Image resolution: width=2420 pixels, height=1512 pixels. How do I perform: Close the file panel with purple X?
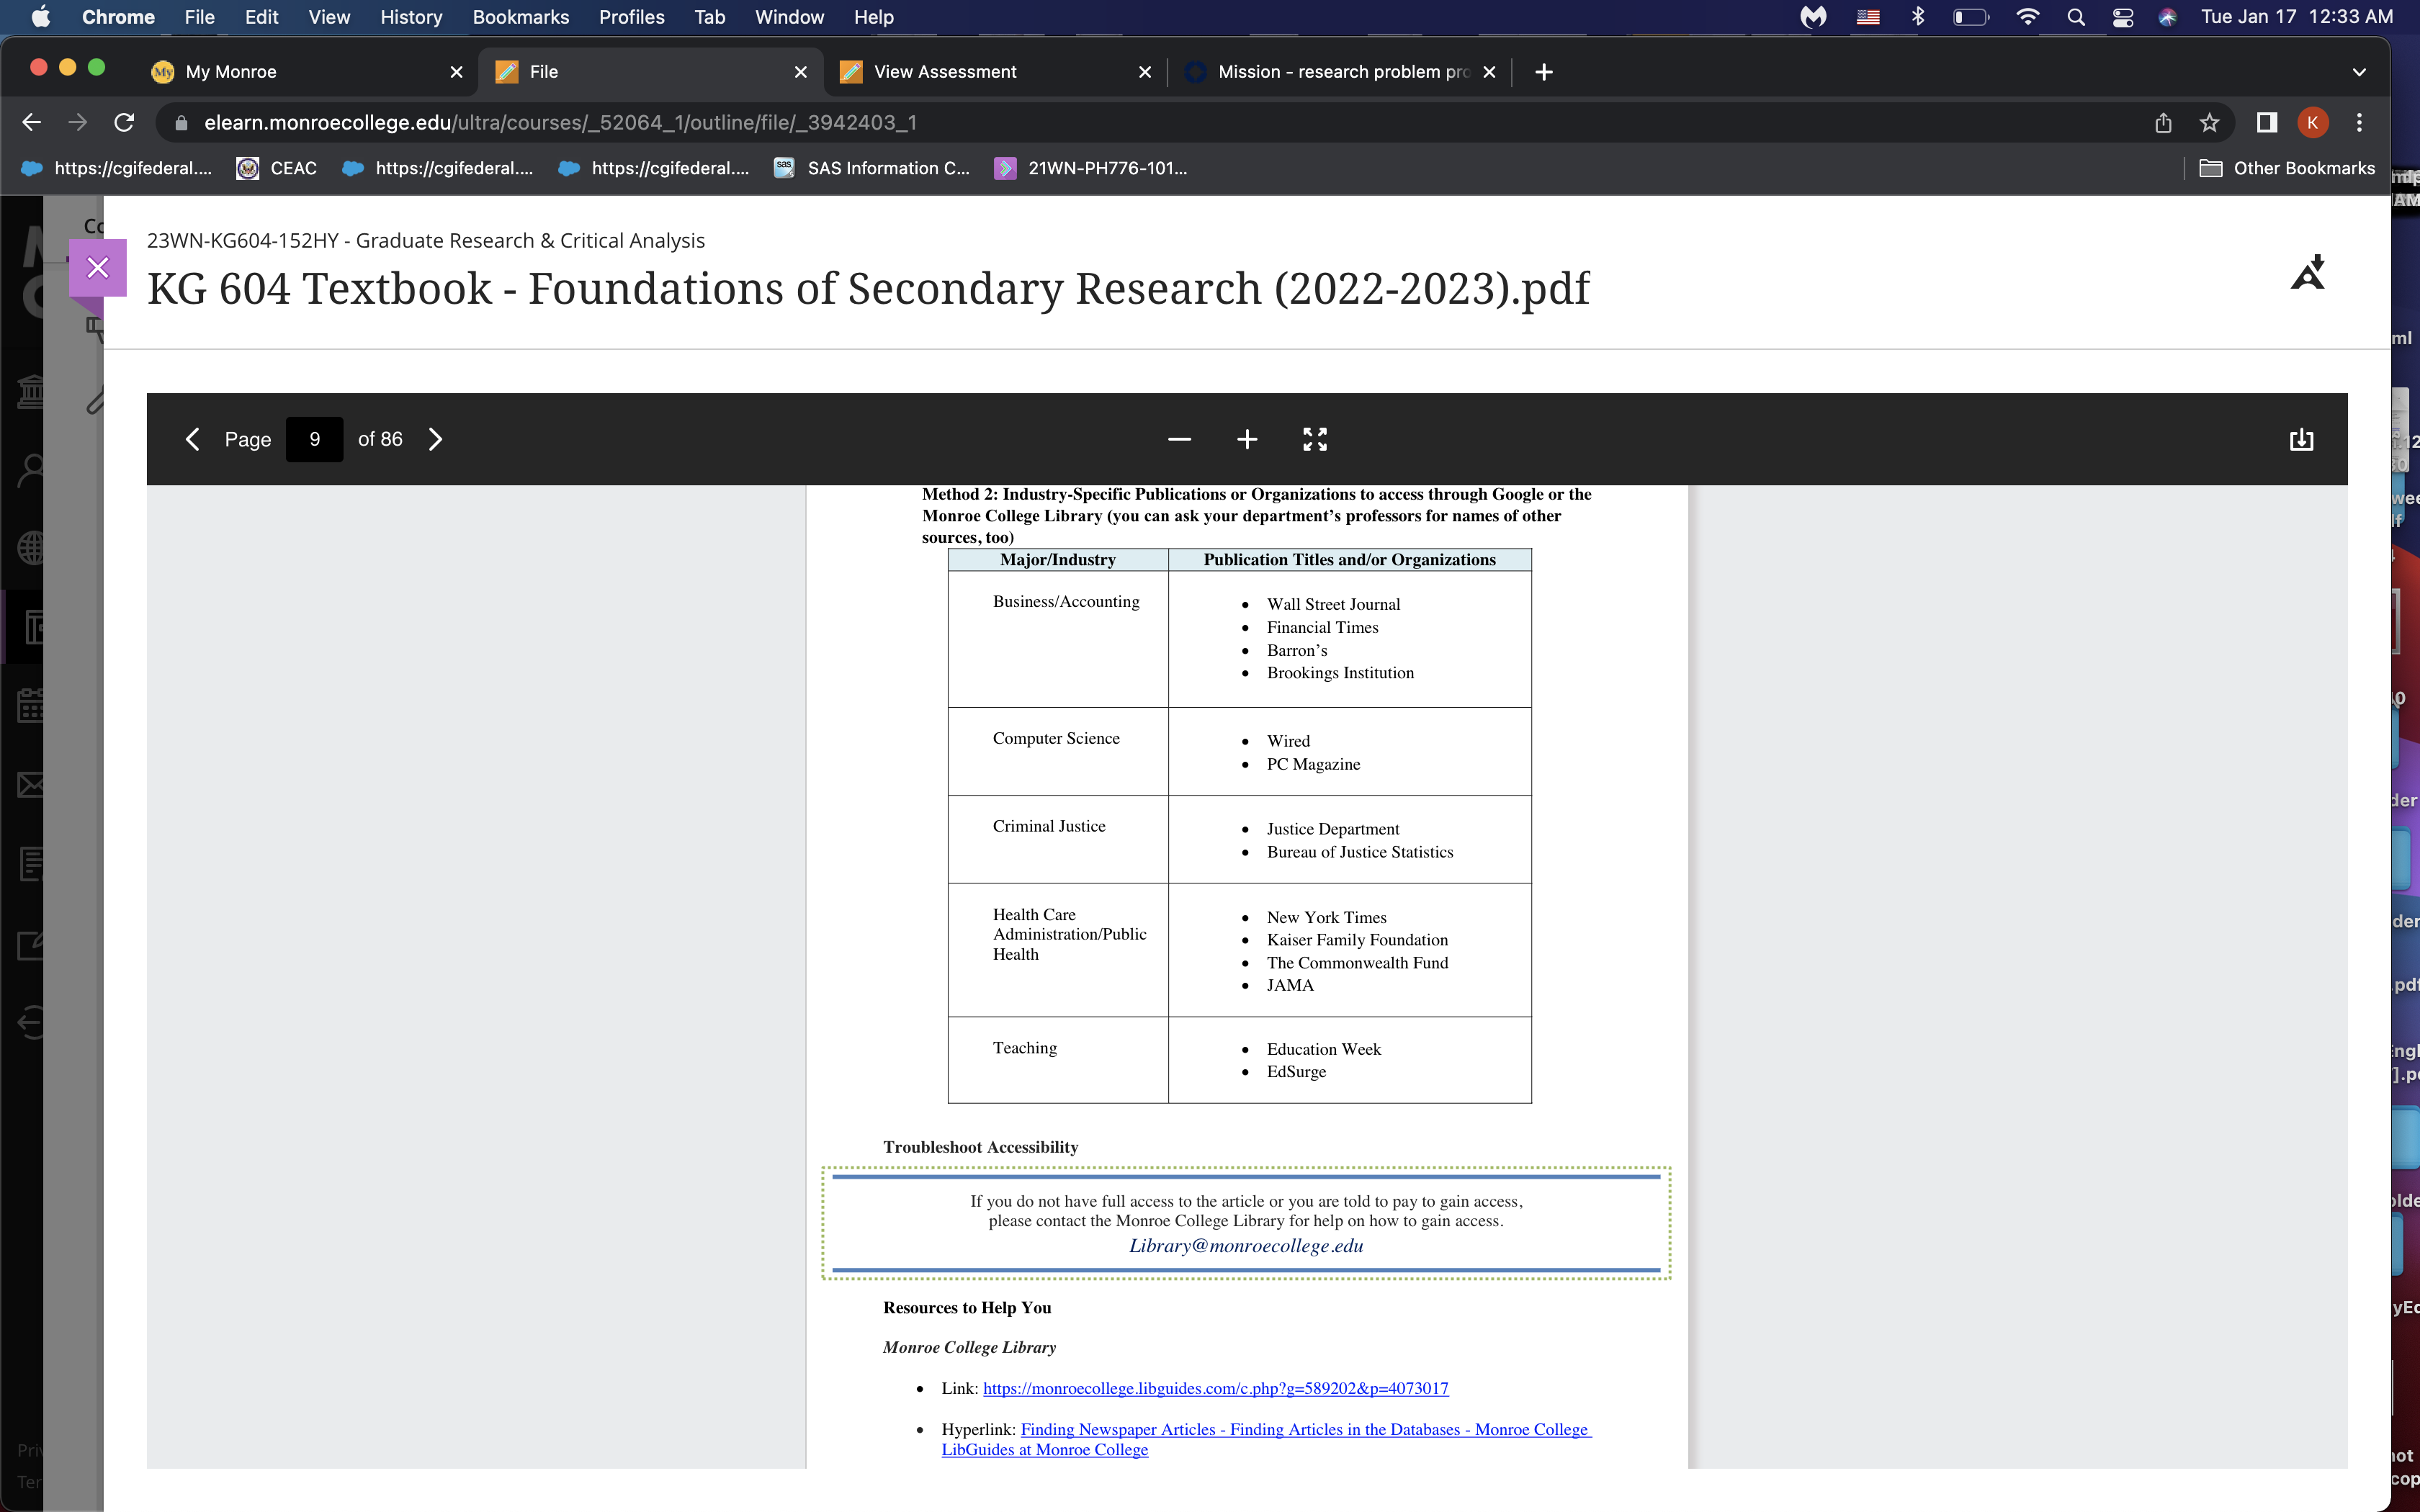(x=98, y=267)
